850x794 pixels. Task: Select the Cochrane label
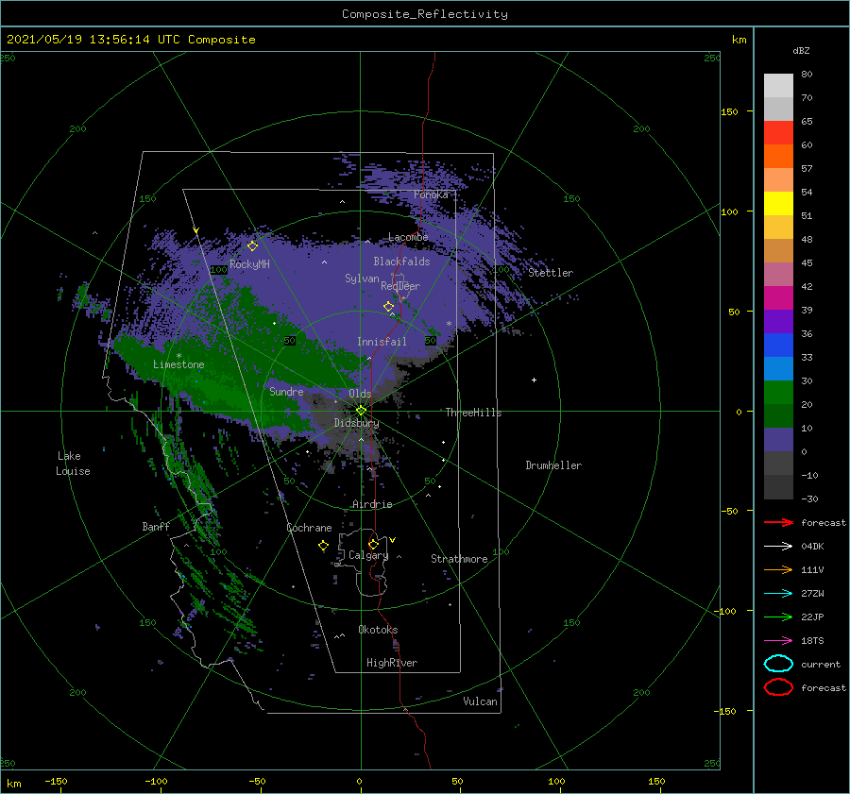click(309, 528)
